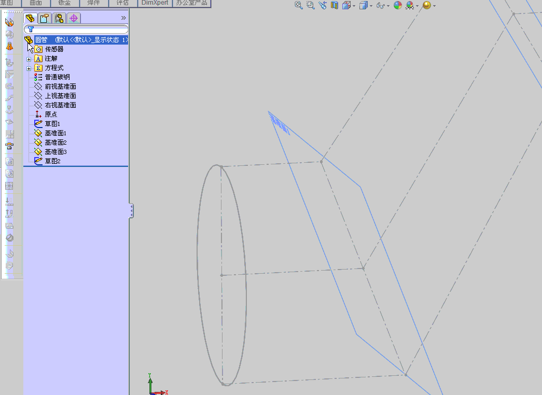Select the Zoom to Area tool

(309, 5)
